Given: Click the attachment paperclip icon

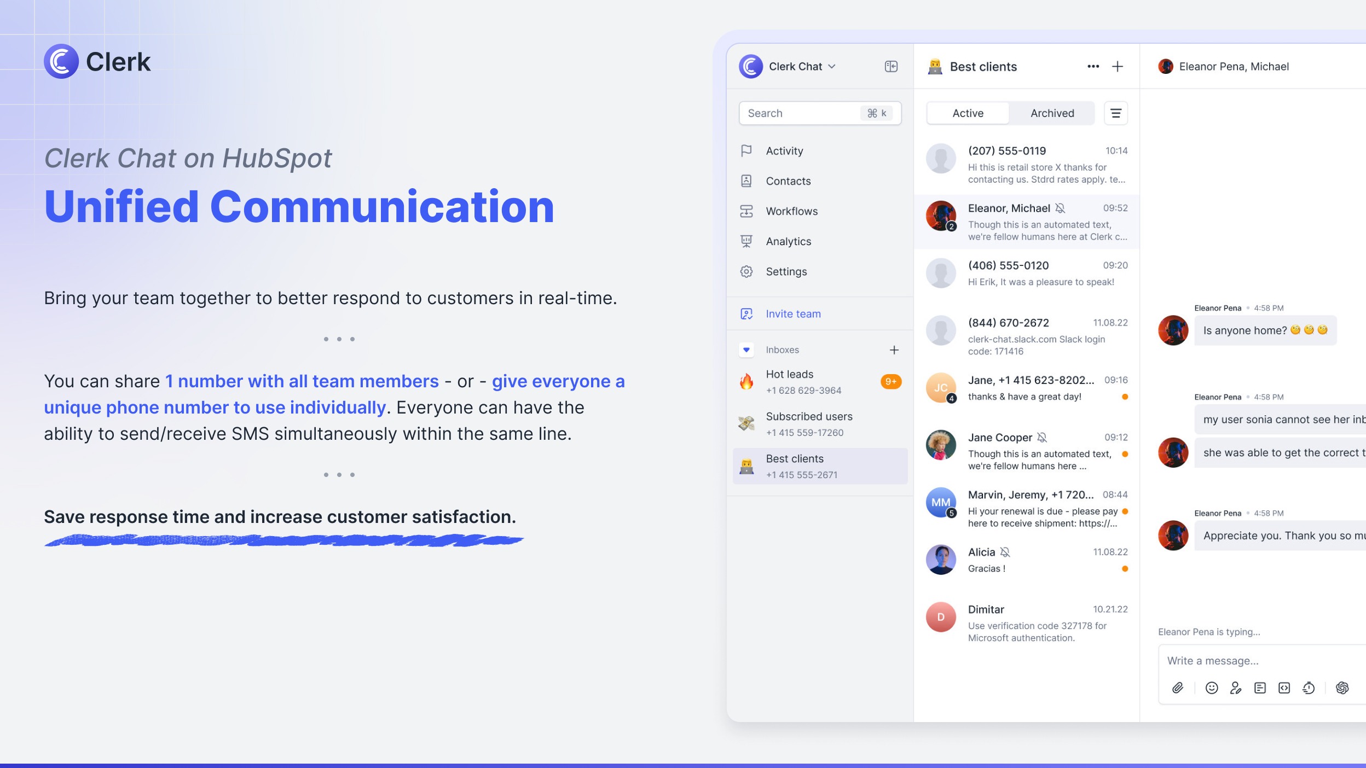Looking at the screenshot, I should (1178, 688).
